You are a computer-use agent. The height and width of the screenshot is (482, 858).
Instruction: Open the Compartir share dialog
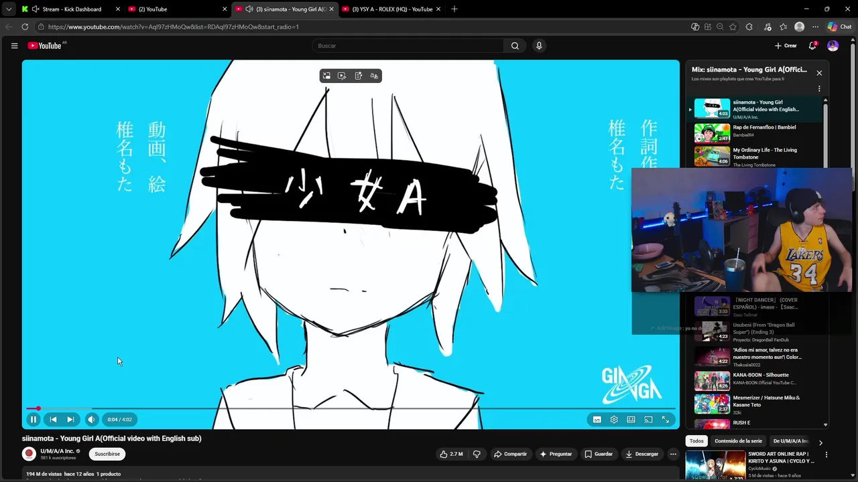coord(510,454)
